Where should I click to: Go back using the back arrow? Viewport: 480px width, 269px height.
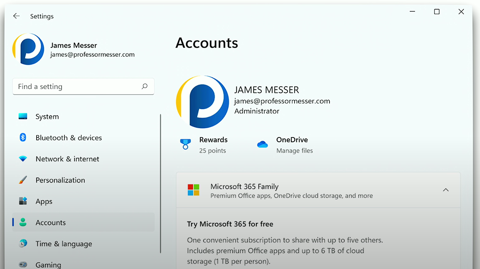click(x=16, y=16)
